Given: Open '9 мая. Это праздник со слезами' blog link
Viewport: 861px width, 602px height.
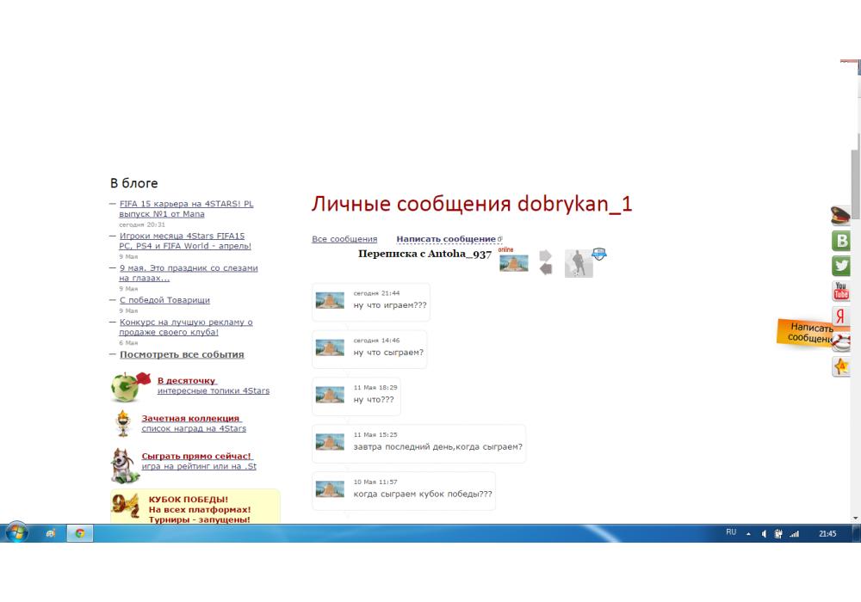Looking at the screenshot, I should [189, 273].
